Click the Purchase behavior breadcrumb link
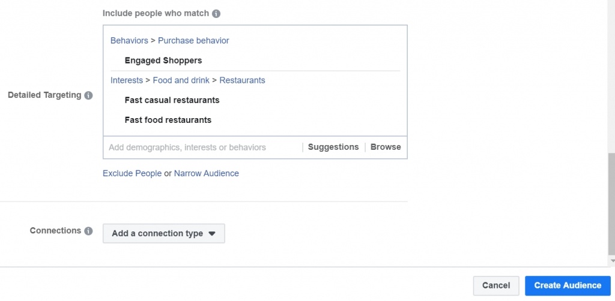The height and width of the screenshot is (301, 615). [193, 41]
